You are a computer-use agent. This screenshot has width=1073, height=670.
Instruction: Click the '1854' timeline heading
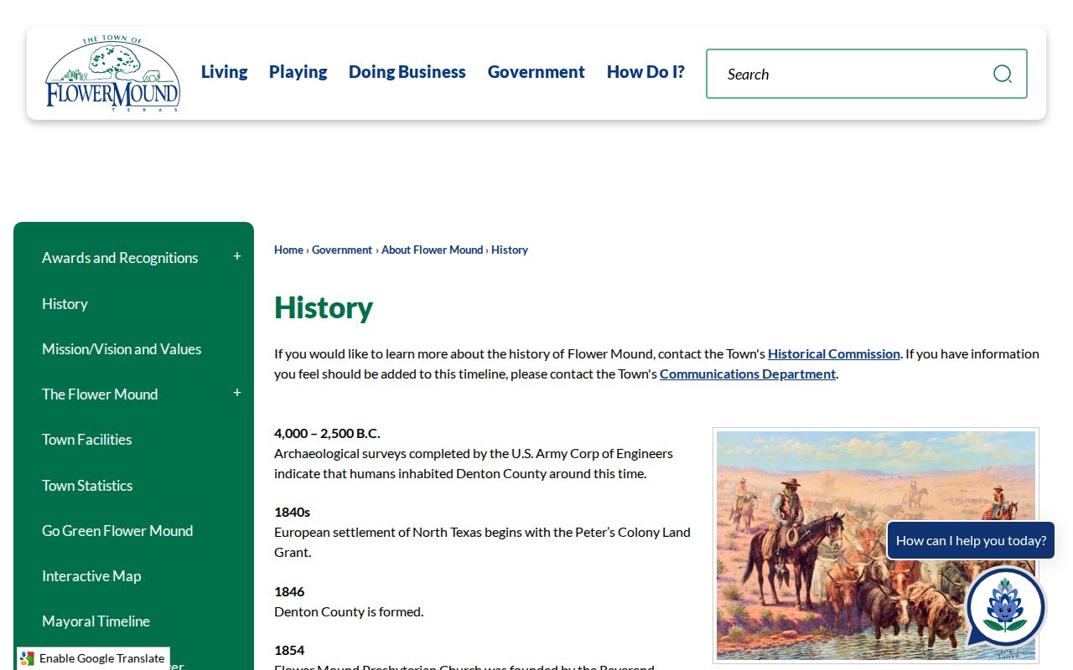289,650
